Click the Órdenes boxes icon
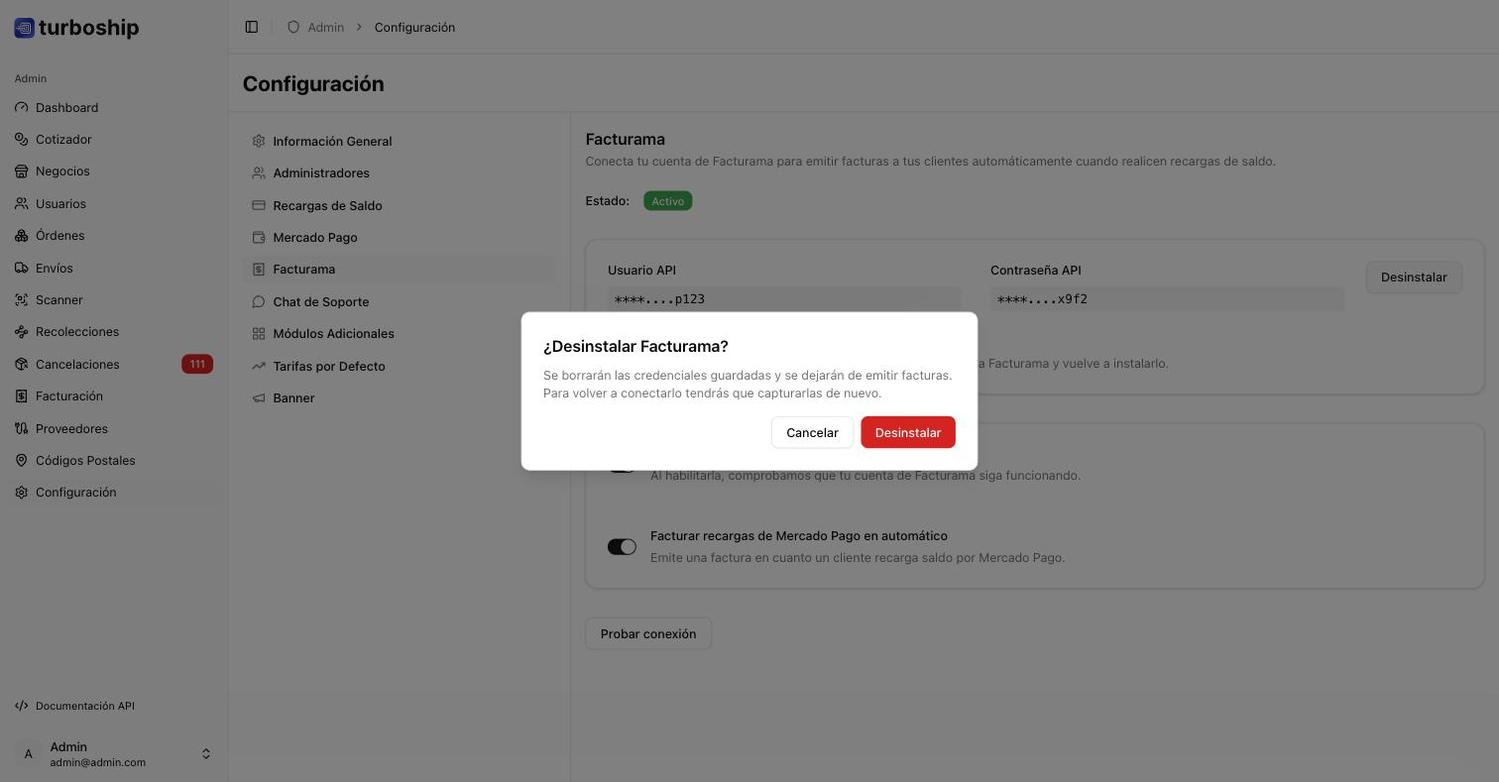This screenshot has width=1499, height=782. click(22, 236)
